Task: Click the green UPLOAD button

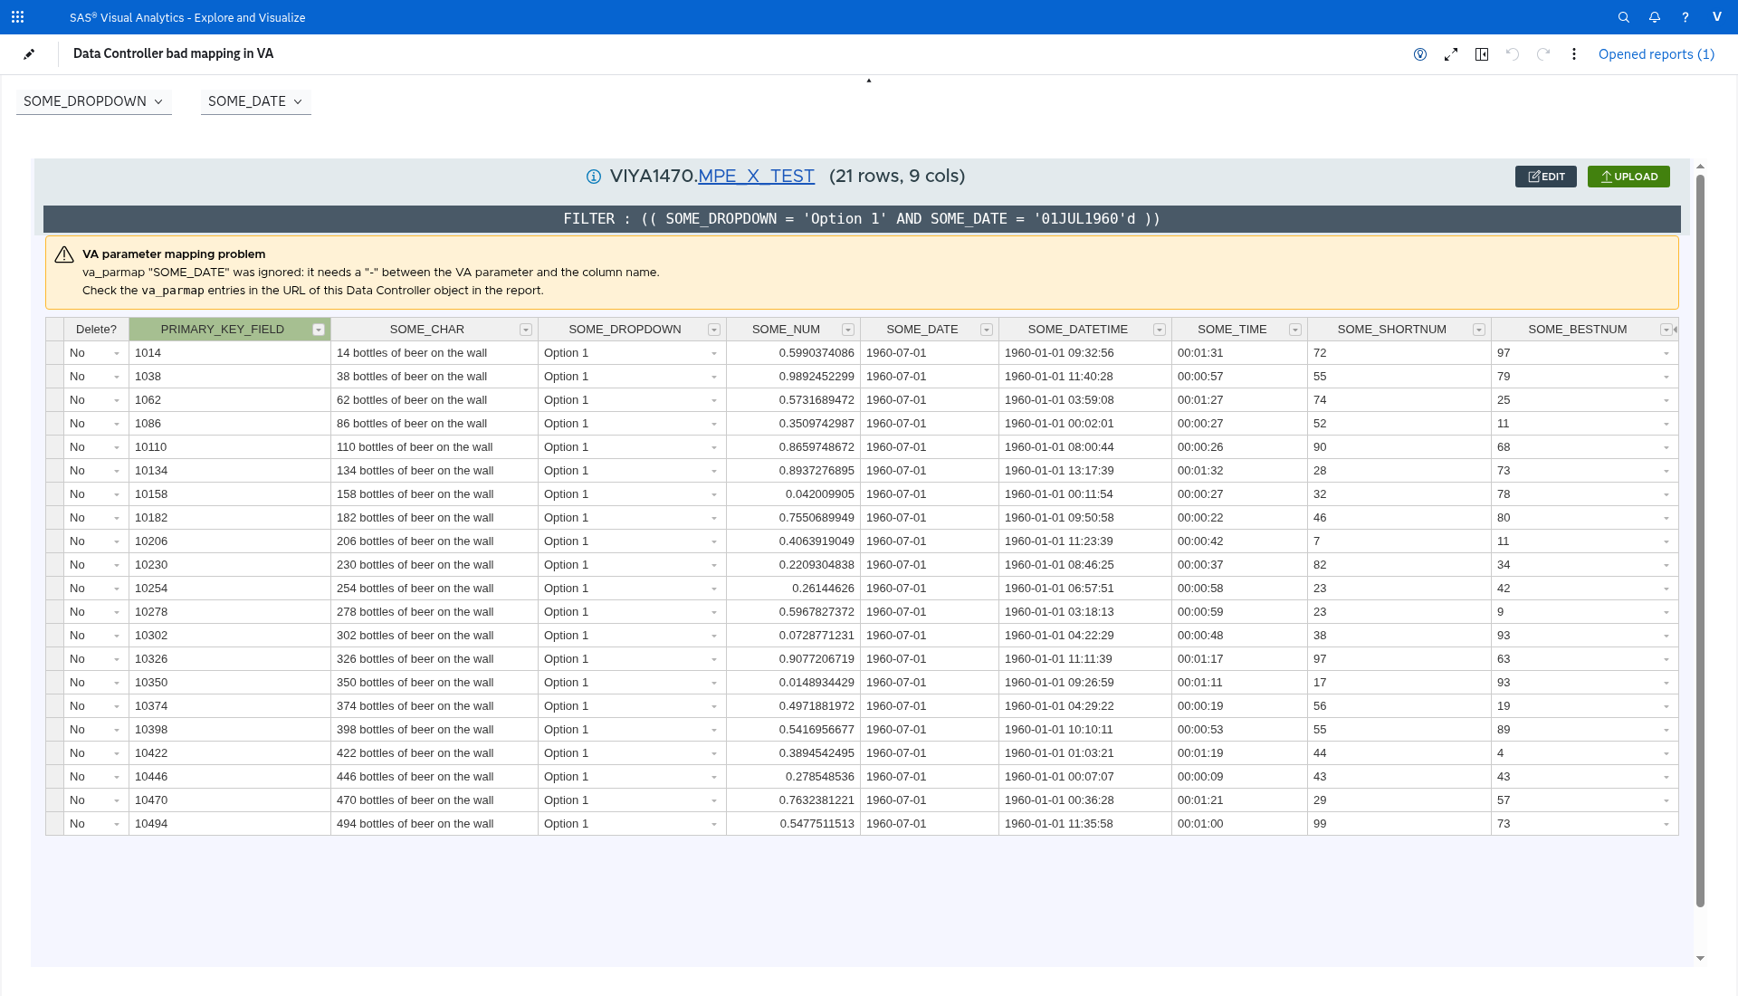Action: pyautogui.click(x=1628, y=177)
